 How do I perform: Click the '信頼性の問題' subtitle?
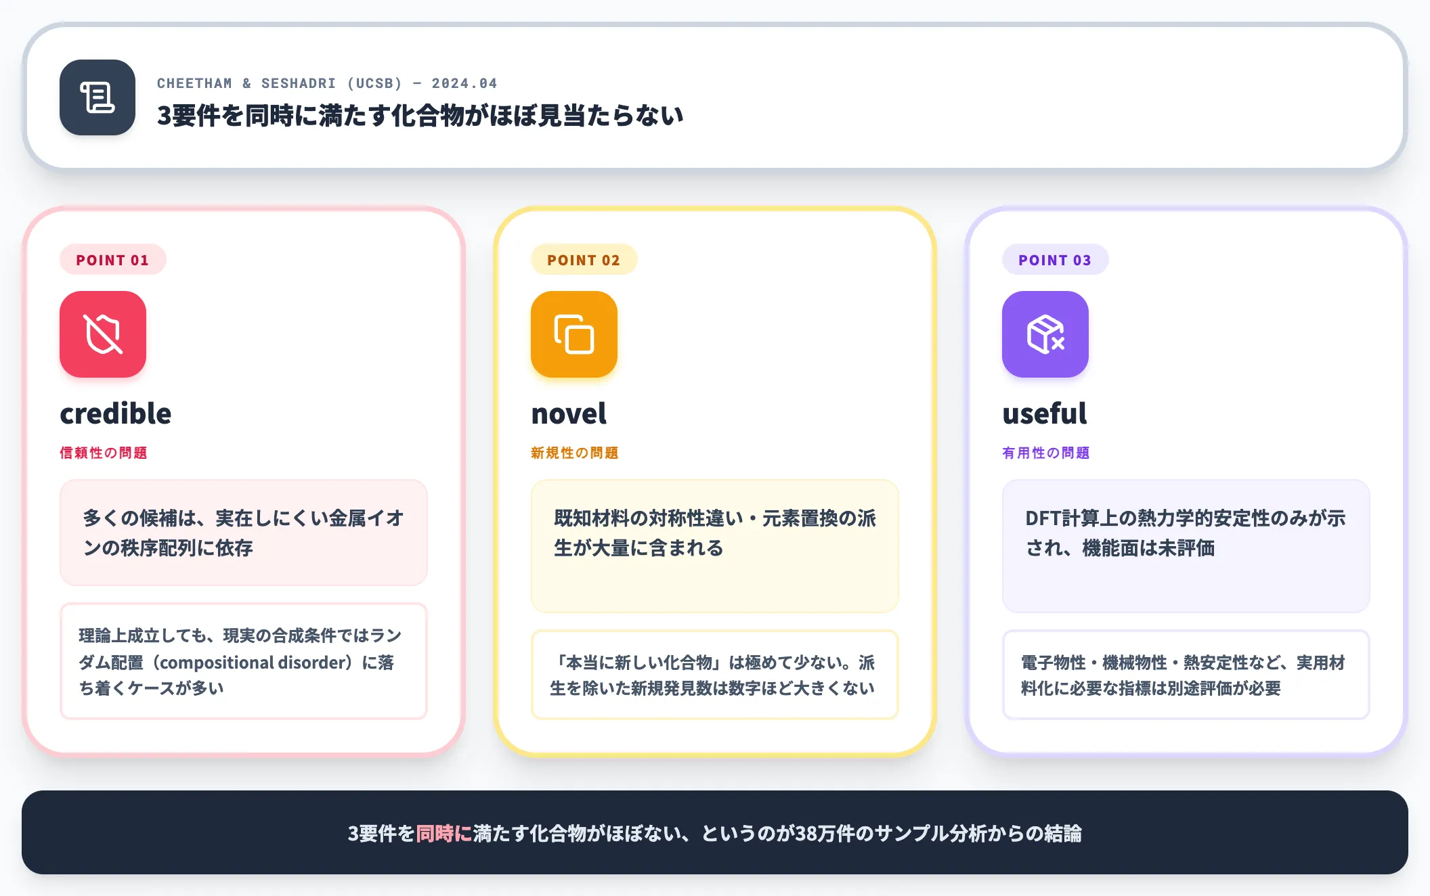pos(104,453)
